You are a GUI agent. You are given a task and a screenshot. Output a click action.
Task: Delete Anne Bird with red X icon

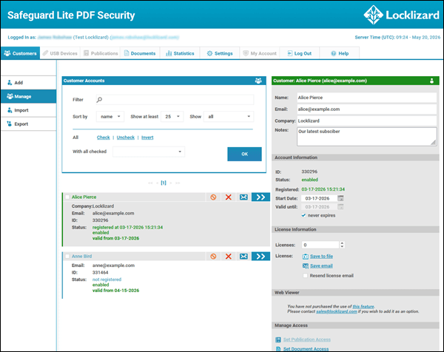(228, 257)
